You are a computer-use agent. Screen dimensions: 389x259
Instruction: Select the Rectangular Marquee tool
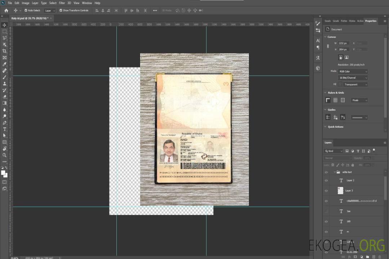(5, 31)
